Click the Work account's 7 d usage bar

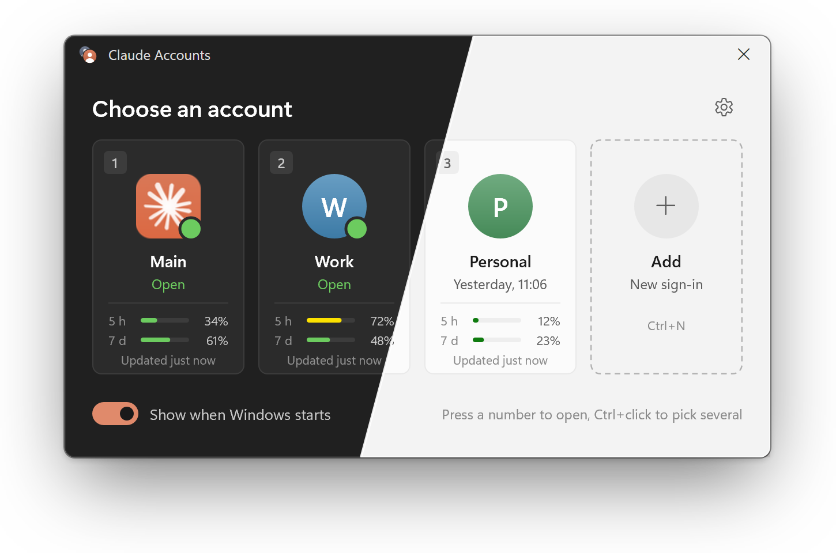tap(331, 340)
